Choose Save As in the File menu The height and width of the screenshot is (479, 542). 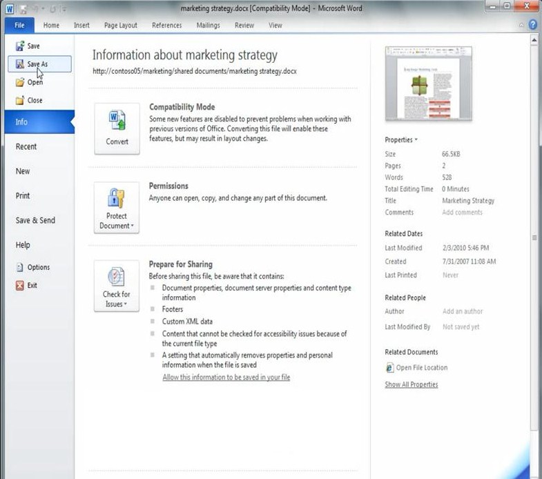pyautogui.click(x=40, y=64)
